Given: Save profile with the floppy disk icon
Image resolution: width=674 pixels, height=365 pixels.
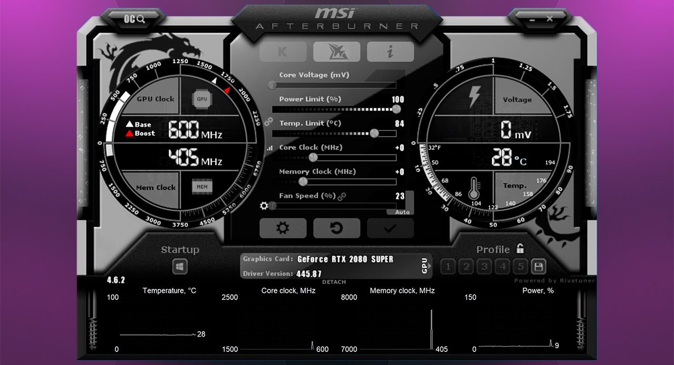Looking at the screenshot, I should [x=538, y=267].
